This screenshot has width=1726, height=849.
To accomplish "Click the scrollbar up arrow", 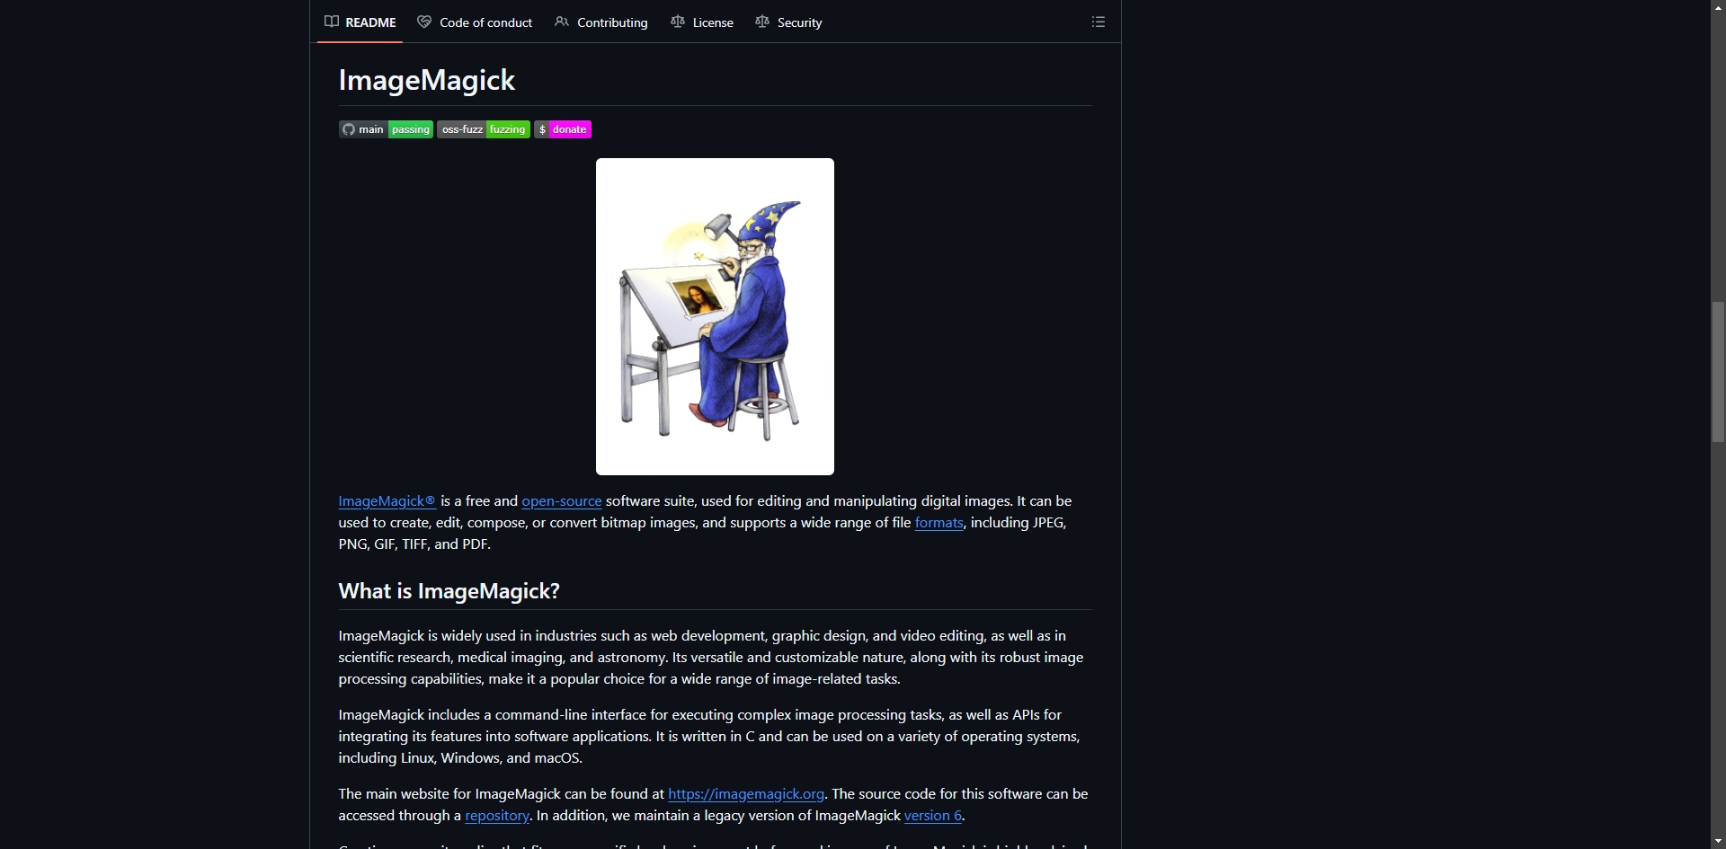I will [x=1718, y=7].
